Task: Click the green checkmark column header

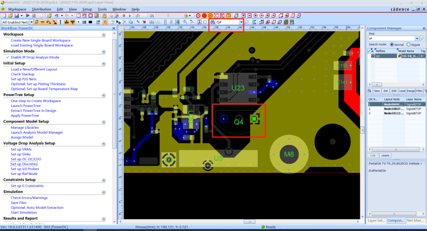Action: pyautogui.click(x=369, y=51)
